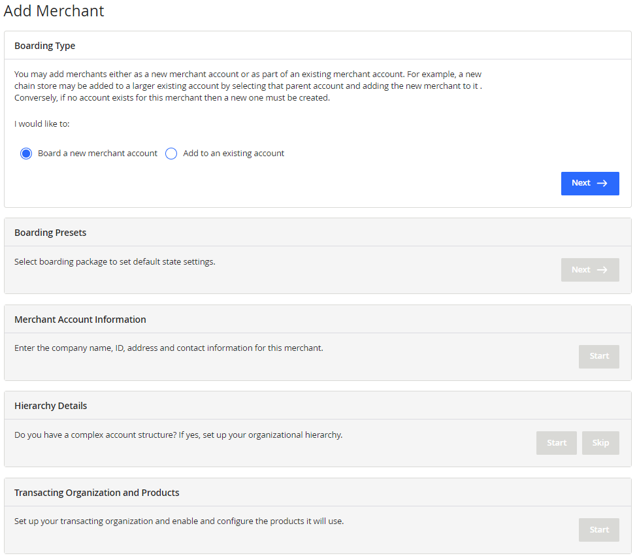Click the Boarding Type section header
This screenshot has width=637, height=560.
pyautogui.click(x=44, y=46)
